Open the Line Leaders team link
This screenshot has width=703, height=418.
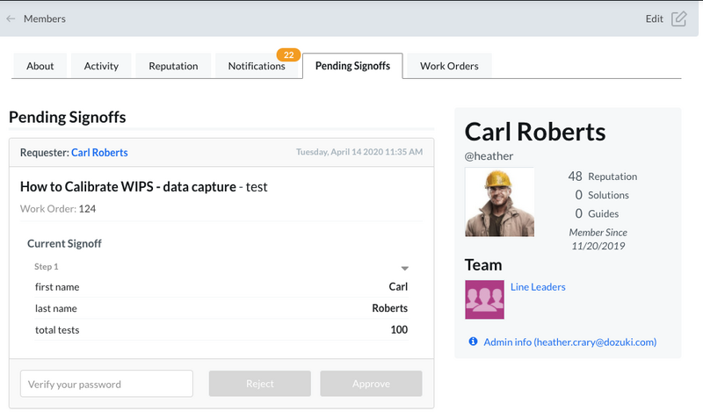(538, 287)
